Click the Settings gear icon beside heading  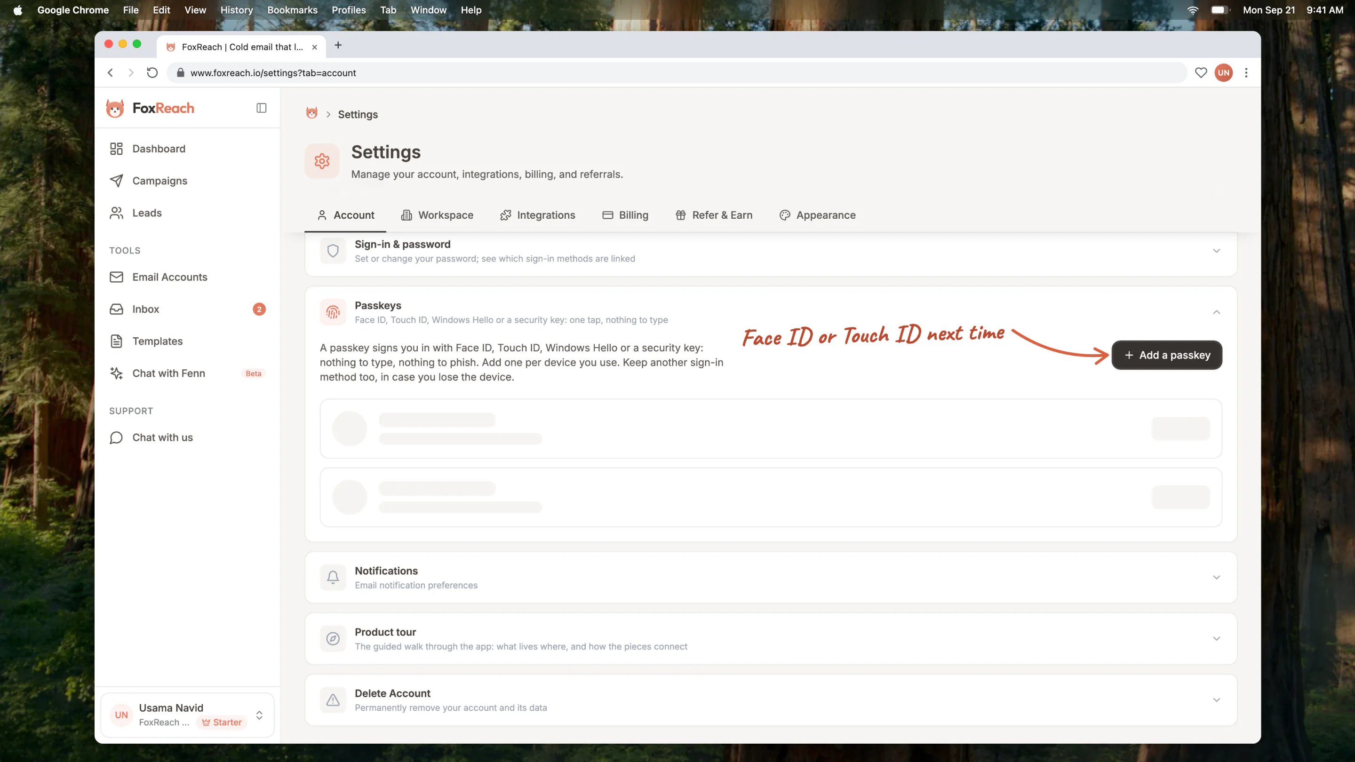point(322,161)
